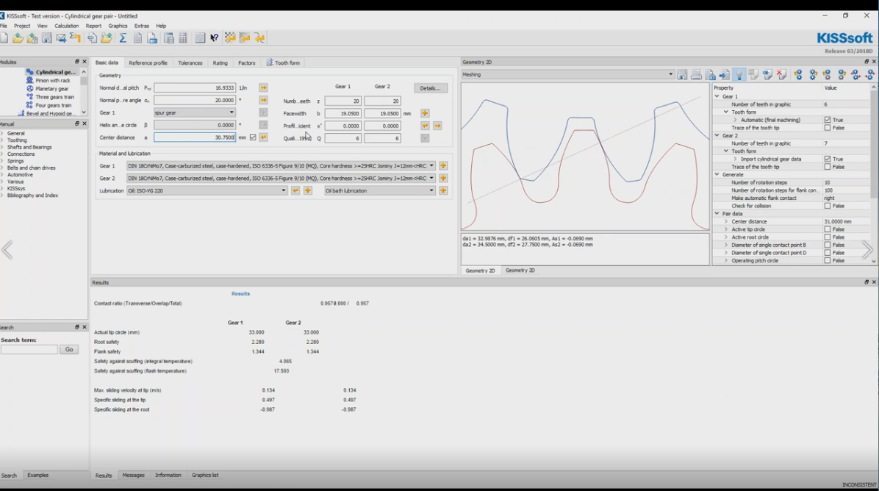
Task: Enable Diameter of single contact point D checkbox
Action: 828,253
